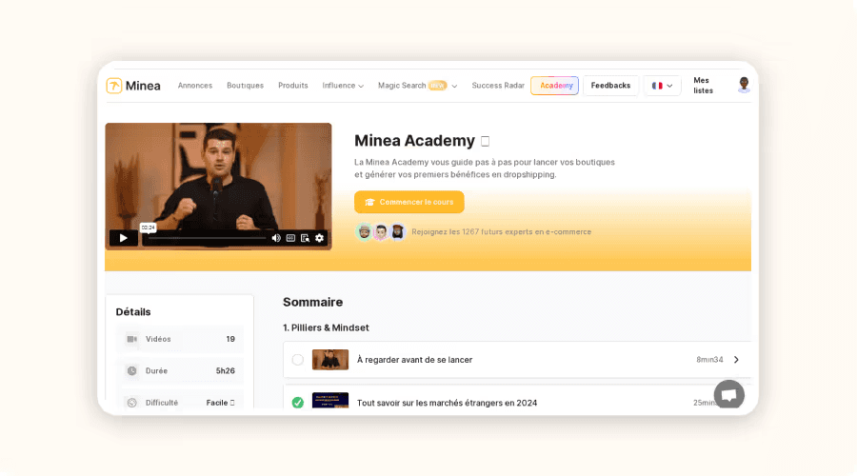Open 'À regarder avant de se lancer' chevron
Viewport: 857px width, 476px height.
736,360
